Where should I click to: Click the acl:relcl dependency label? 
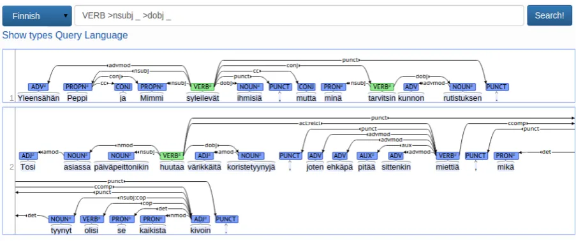tap(310, 124)
